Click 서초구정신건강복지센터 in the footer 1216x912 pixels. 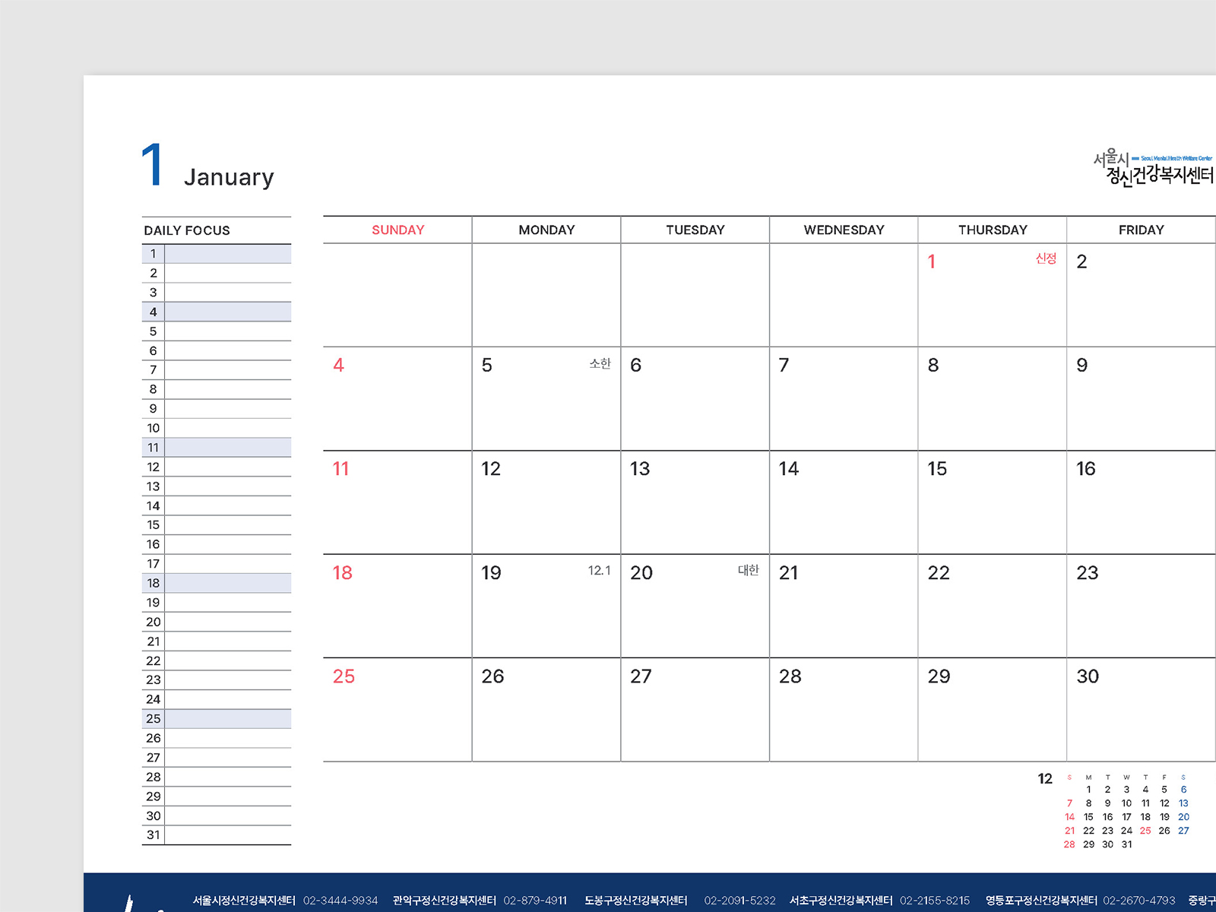coord(841,901)
